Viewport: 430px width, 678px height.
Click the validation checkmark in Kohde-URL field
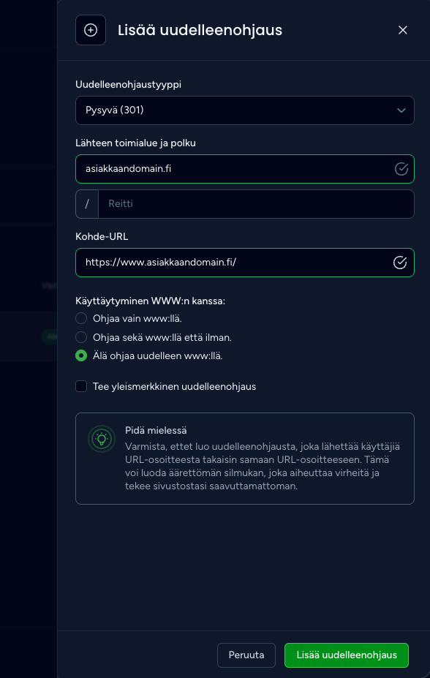click(400, 263)
